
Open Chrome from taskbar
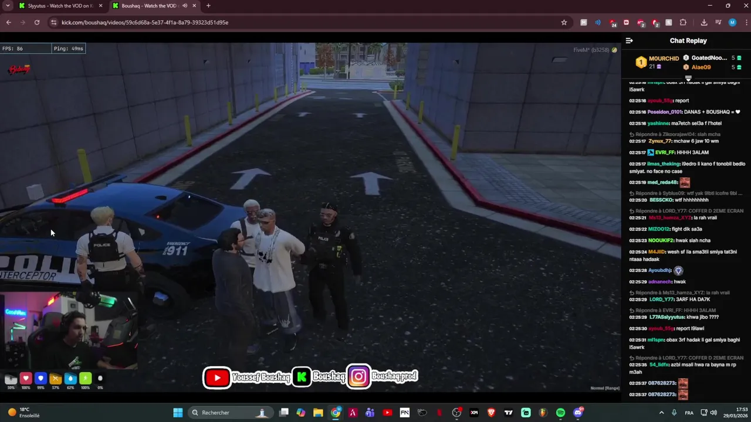[x=336, y=413]
